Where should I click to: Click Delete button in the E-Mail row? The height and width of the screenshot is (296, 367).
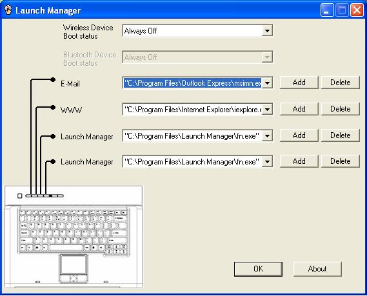pyautogui.click(x=341, y=83)
